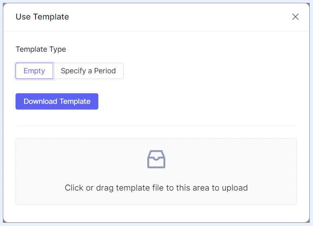Click the 'Click or drag template file' text
The height and width of the screenshot is (226, 313).
click(x=156, y=188)
